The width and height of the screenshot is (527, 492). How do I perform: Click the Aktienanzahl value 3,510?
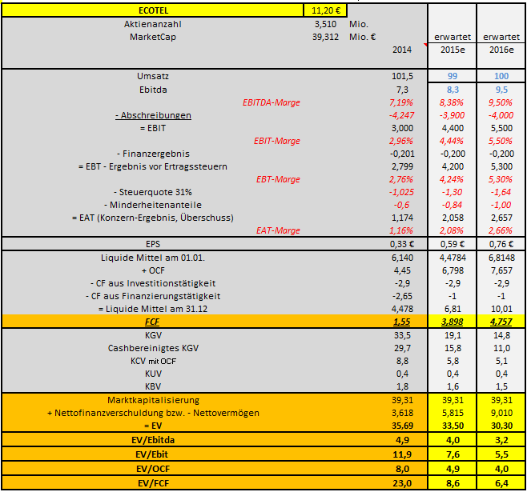325,24
